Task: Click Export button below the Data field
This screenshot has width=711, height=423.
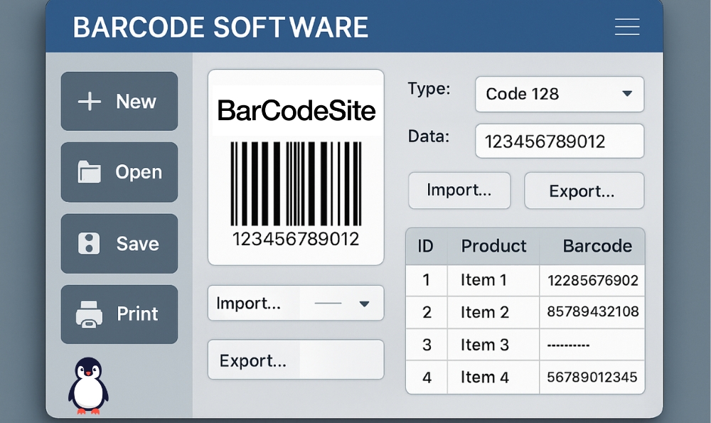Action: [584, 191]
